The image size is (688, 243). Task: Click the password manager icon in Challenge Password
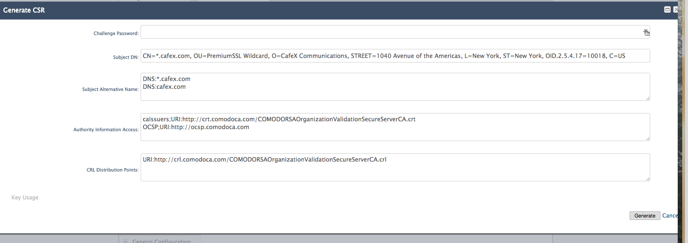point(646,32)
